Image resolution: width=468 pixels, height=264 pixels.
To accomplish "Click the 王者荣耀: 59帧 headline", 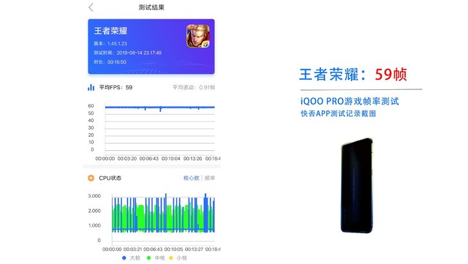I will [x=353, y=74].
